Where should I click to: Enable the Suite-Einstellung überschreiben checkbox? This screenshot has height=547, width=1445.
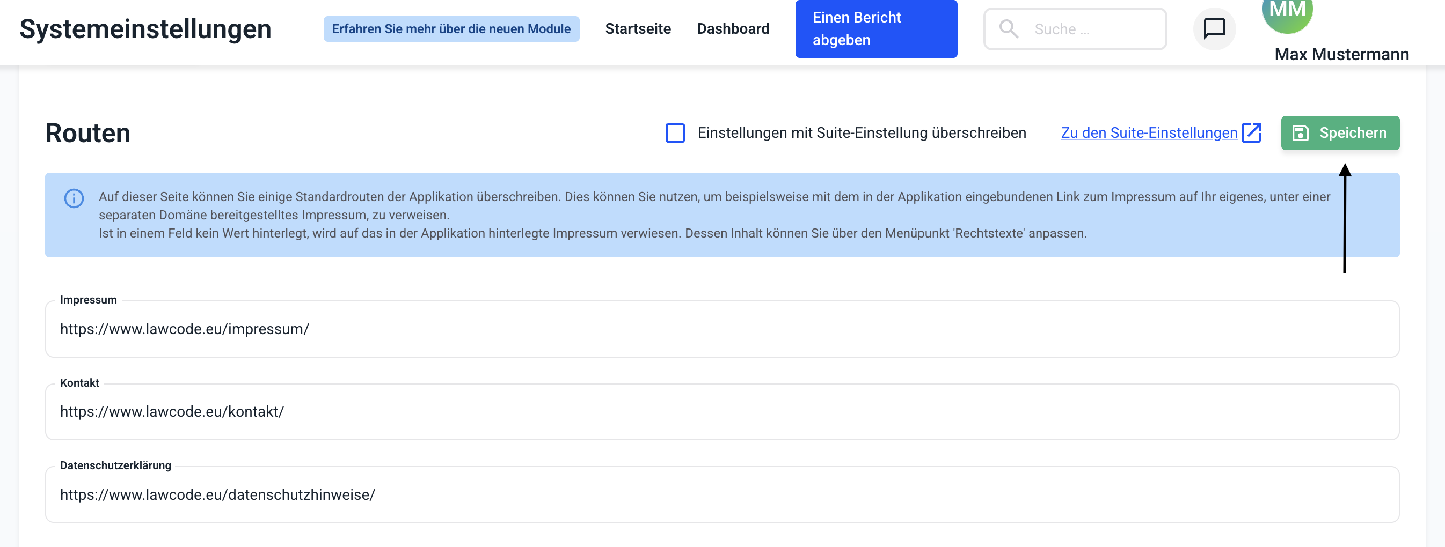tap(675, 133)
